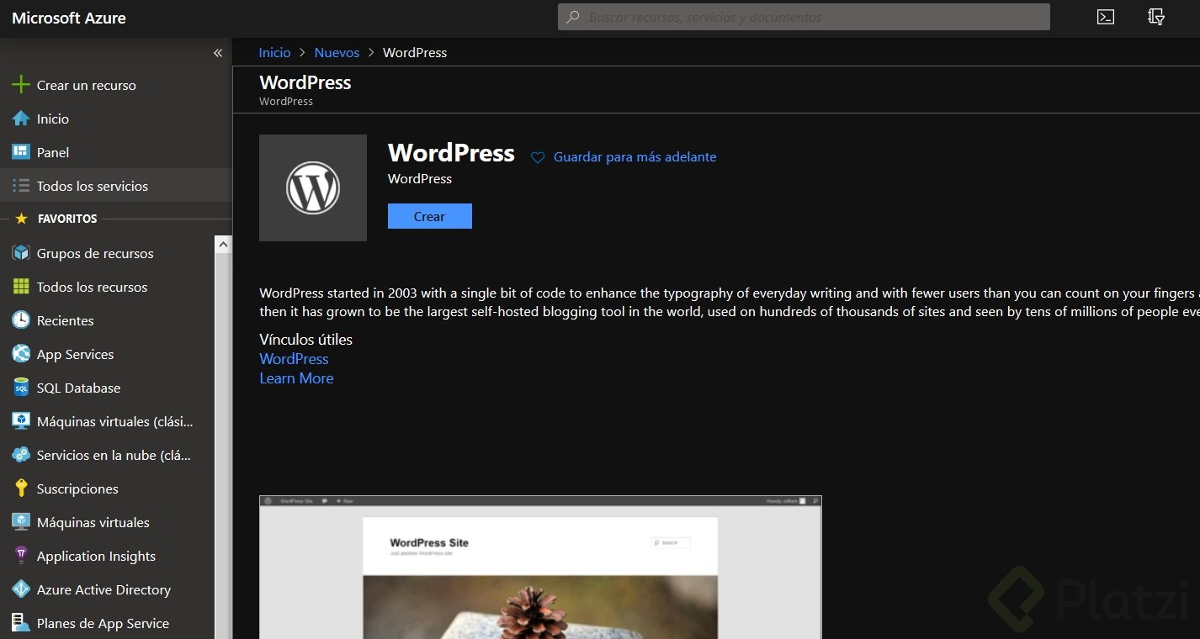Click the Servicios en la nube cloud icon

pyautogui.click(x=21, y=455)
